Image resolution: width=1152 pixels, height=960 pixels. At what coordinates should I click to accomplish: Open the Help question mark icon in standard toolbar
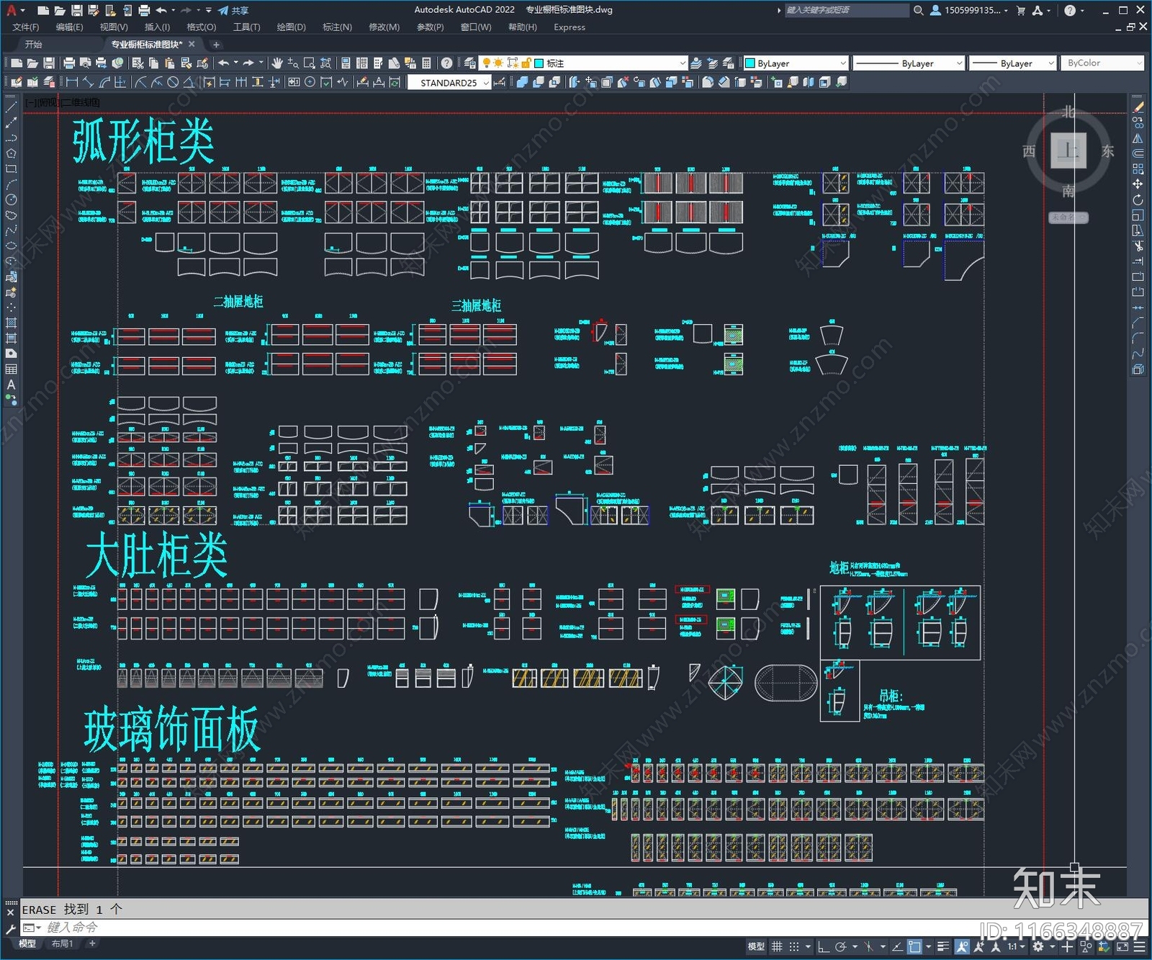pos(447,63)
